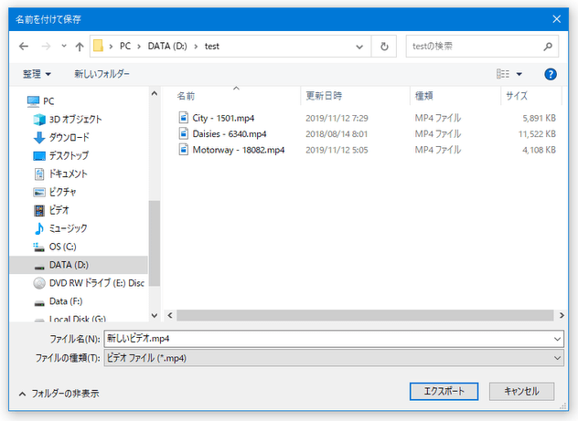The height and width of the screenshot is (421, 578).
Task: Sort by 更新日時 column header
Action: 324,96
